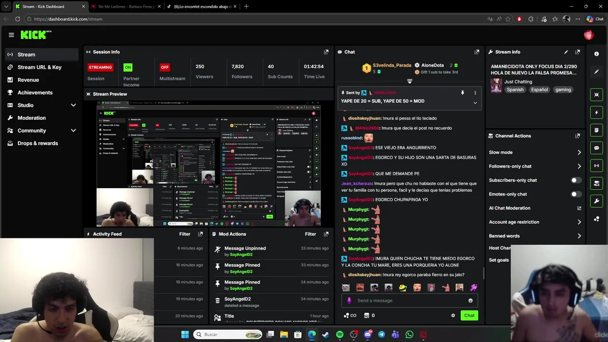Viewport: 608px width, 342px height.
Task: Open Stream URL & Key page
Action: click(x=42, y=67)
